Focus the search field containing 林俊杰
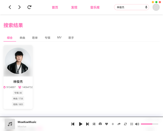Viewport: 163px width, 131px height. coord(132,7)
